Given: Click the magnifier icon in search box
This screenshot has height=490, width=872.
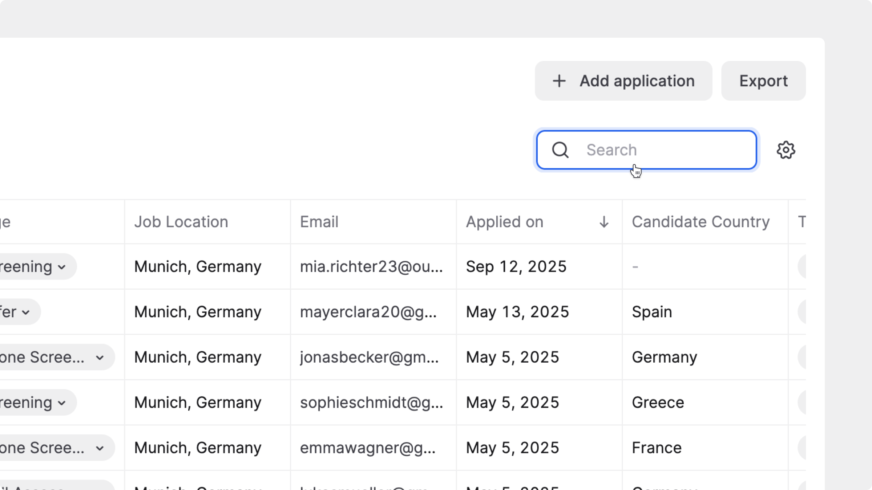Looking at the screenshot, I should 560,150.
